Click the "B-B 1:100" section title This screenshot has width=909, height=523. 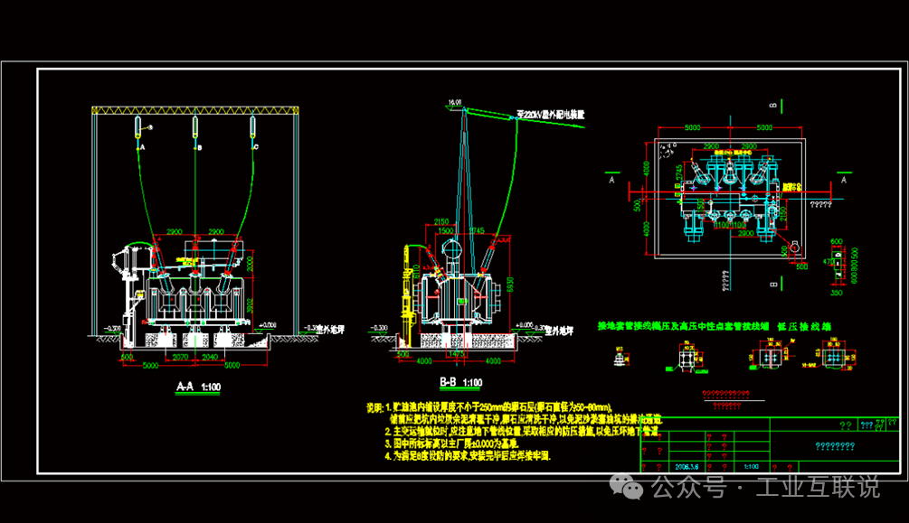click(461, 382)
